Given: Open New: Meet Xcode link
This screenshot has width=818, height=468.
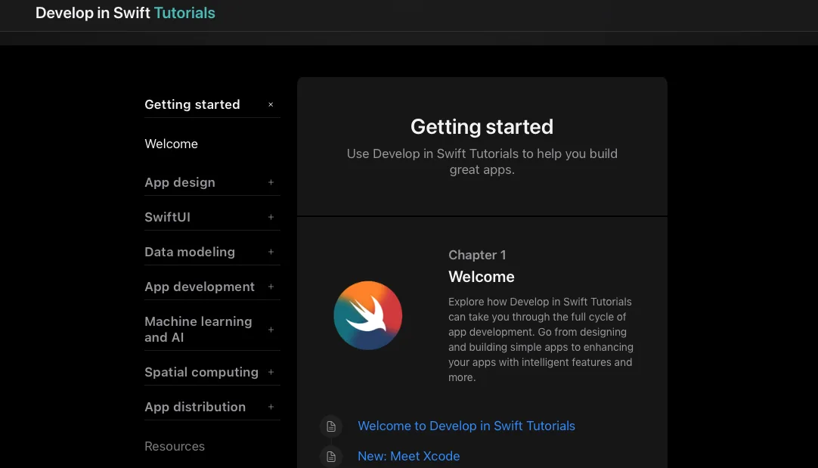Looking at the screenshot, I should [x=408, y=456].
